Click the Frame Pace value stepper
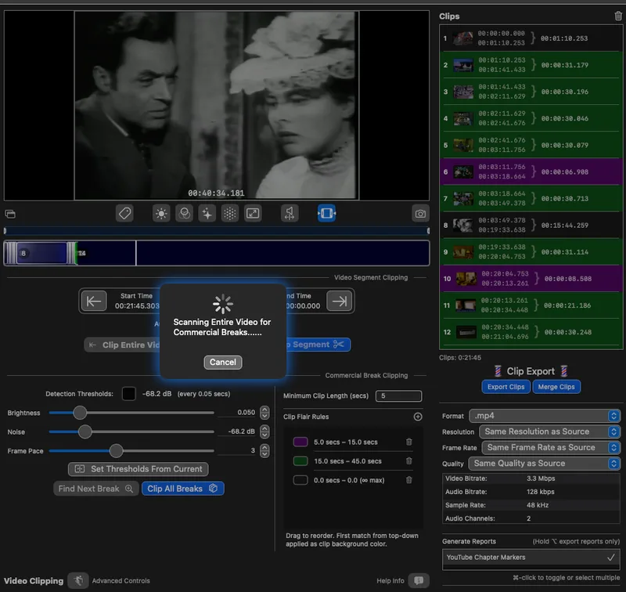This screenshot has height=592, width=626. pyautogui.click(x=264, y=451)
